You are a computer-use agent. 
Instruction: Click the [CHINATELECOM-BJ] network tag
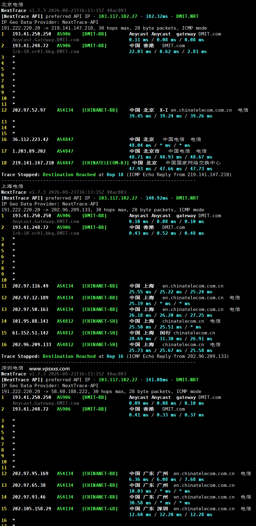pyautogui.click(x=105, y=163)
